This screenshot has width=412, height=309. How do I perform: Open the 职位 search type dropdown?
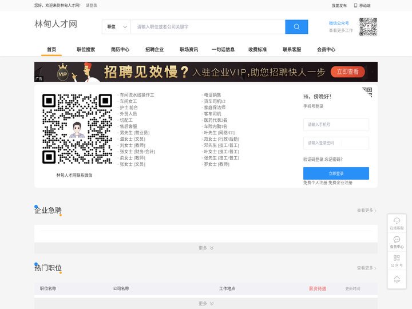click(116, 27)
